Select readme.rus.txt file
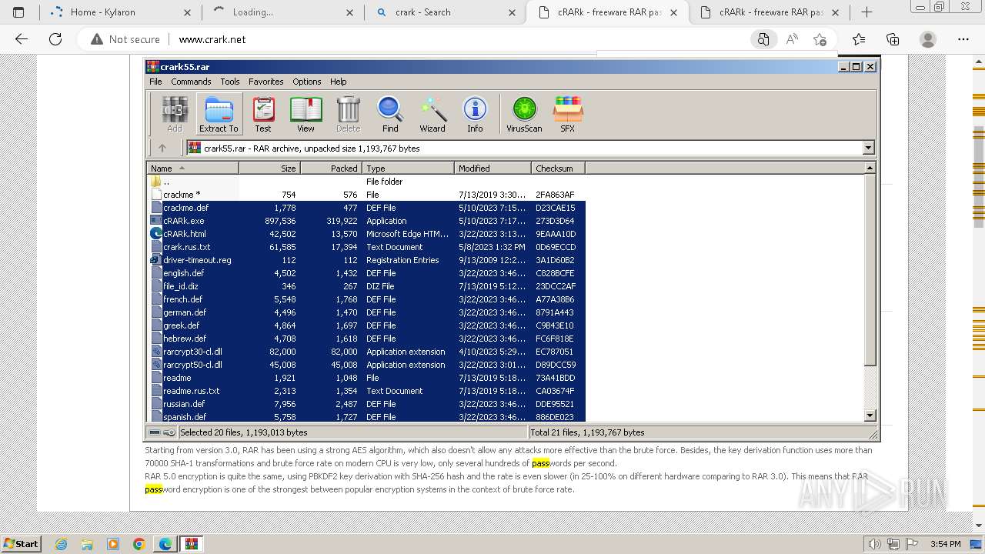 click(x=366, y=391)
